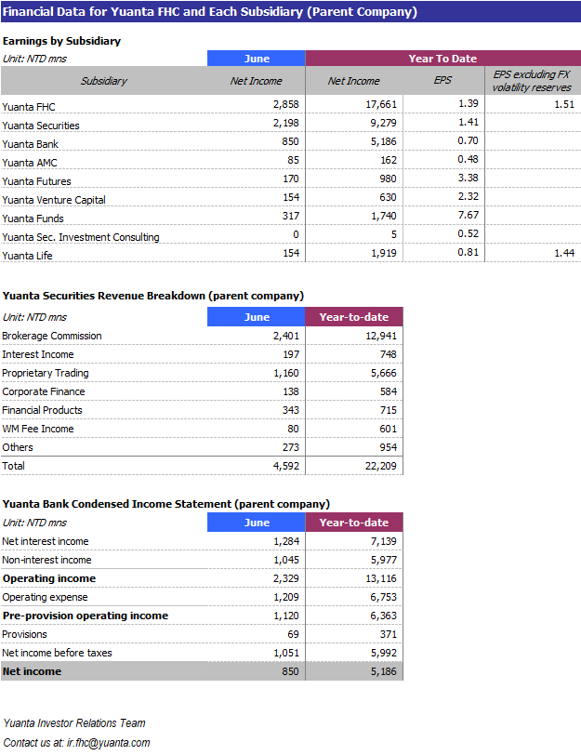
Task: Select the 'Net interest income' row label
Action: 46,542
